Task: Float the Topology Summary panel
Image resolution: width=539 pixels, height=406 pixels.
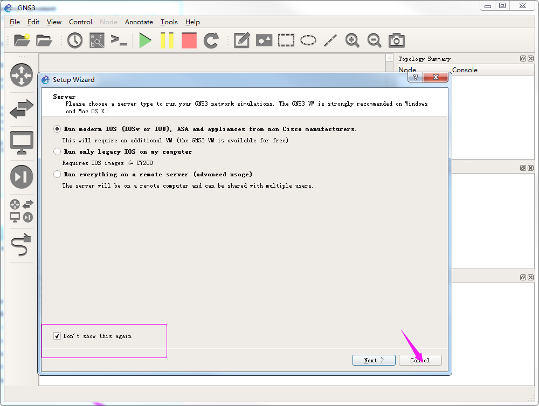Action: tap(523, 58)
